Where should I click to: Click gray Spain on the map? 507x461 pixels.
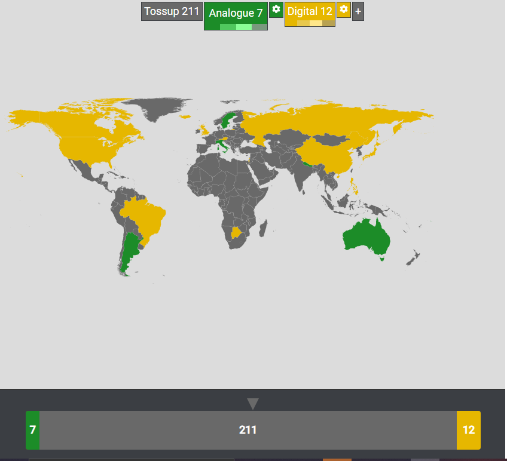point(204,149)
